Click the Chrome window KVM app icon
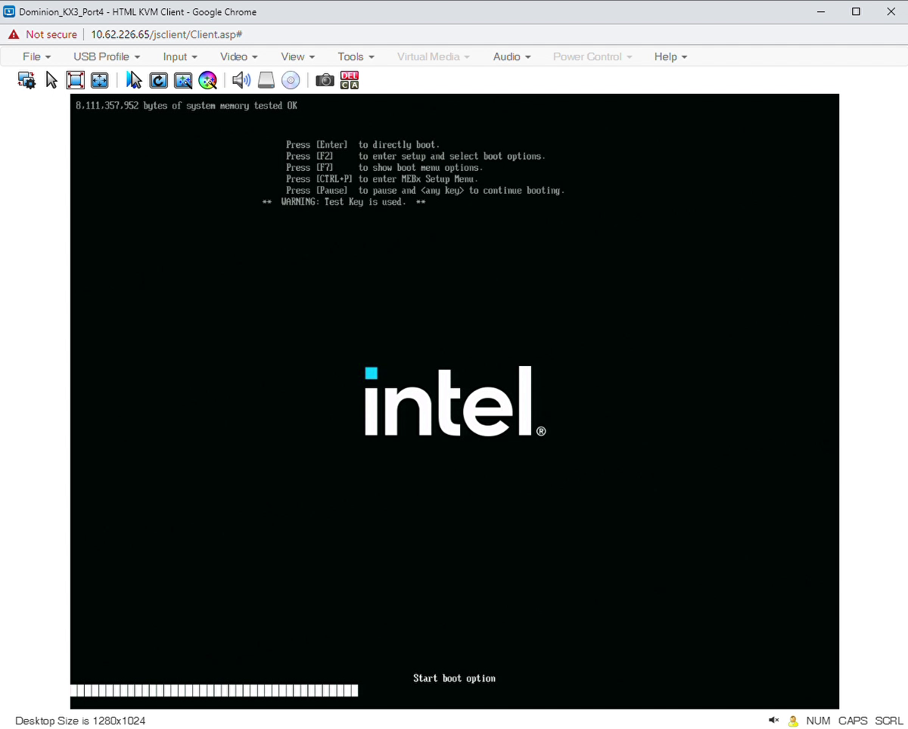 pos(10,11)
